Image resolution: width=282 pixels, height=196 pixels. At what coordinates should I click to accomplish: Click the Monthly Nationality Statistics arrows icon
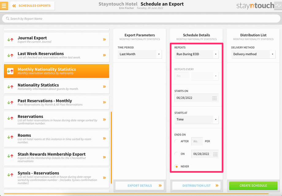click(x=10, y=71)
